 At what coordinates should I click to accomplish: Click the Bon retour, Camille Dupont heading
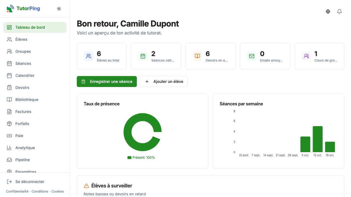(x=128, y=24)
